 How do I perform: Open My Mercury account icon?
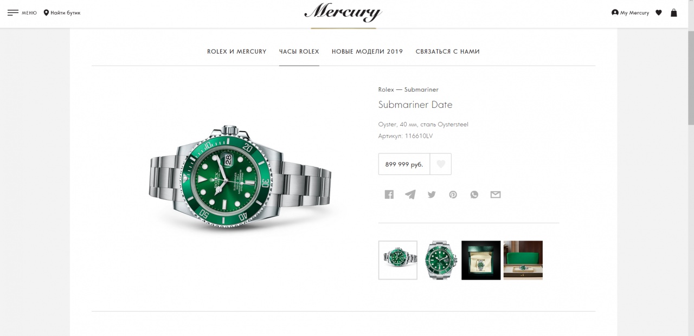point(615,12)
